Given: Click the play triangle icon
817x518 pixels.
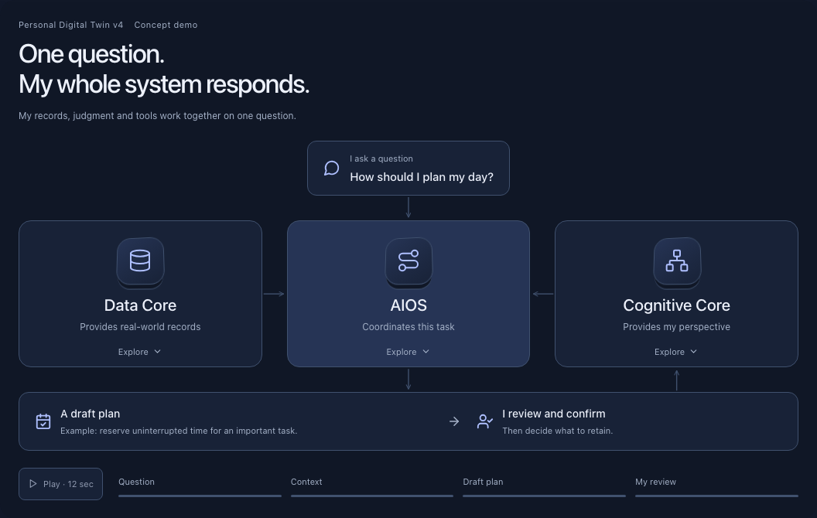Looking at the screenshot, I should pos(32,484).
